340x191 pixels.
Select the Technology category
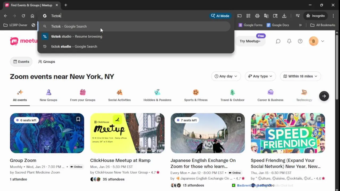304,96
